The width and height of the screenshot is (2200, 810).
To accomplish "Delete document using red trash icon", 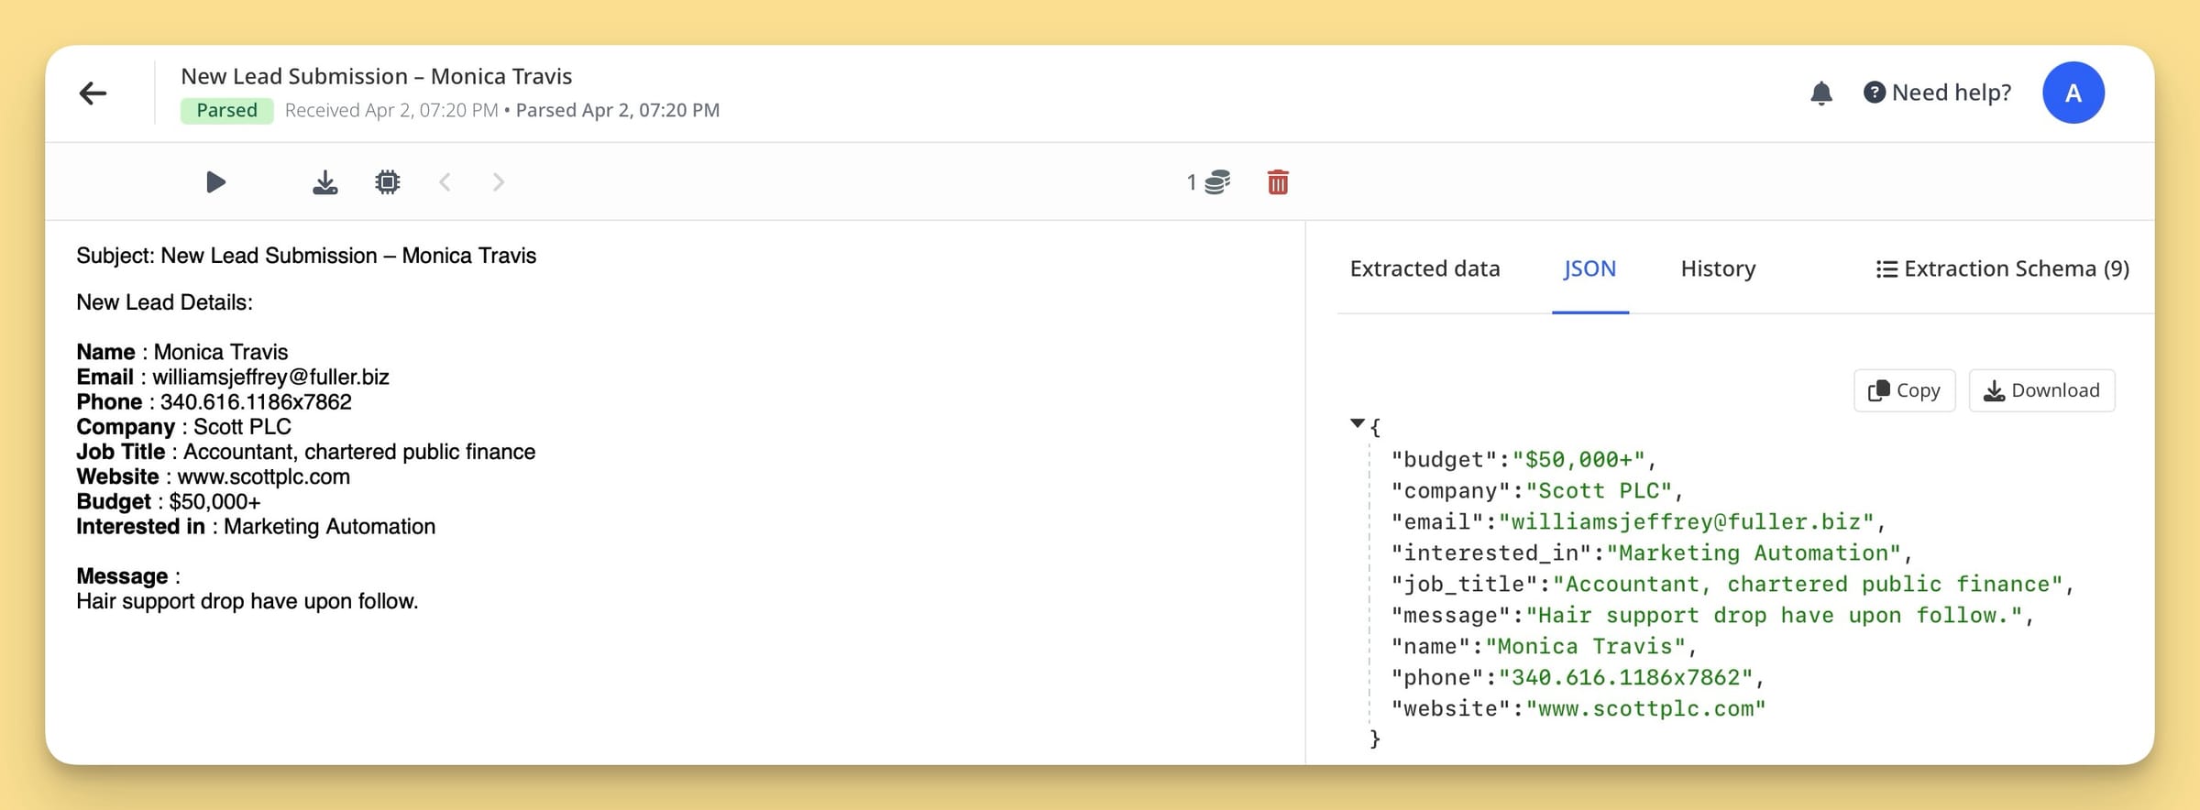I will (1278, 182).
